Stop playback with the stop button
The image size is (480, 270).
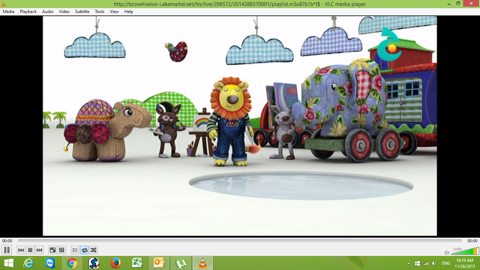(x=30, y=250)
